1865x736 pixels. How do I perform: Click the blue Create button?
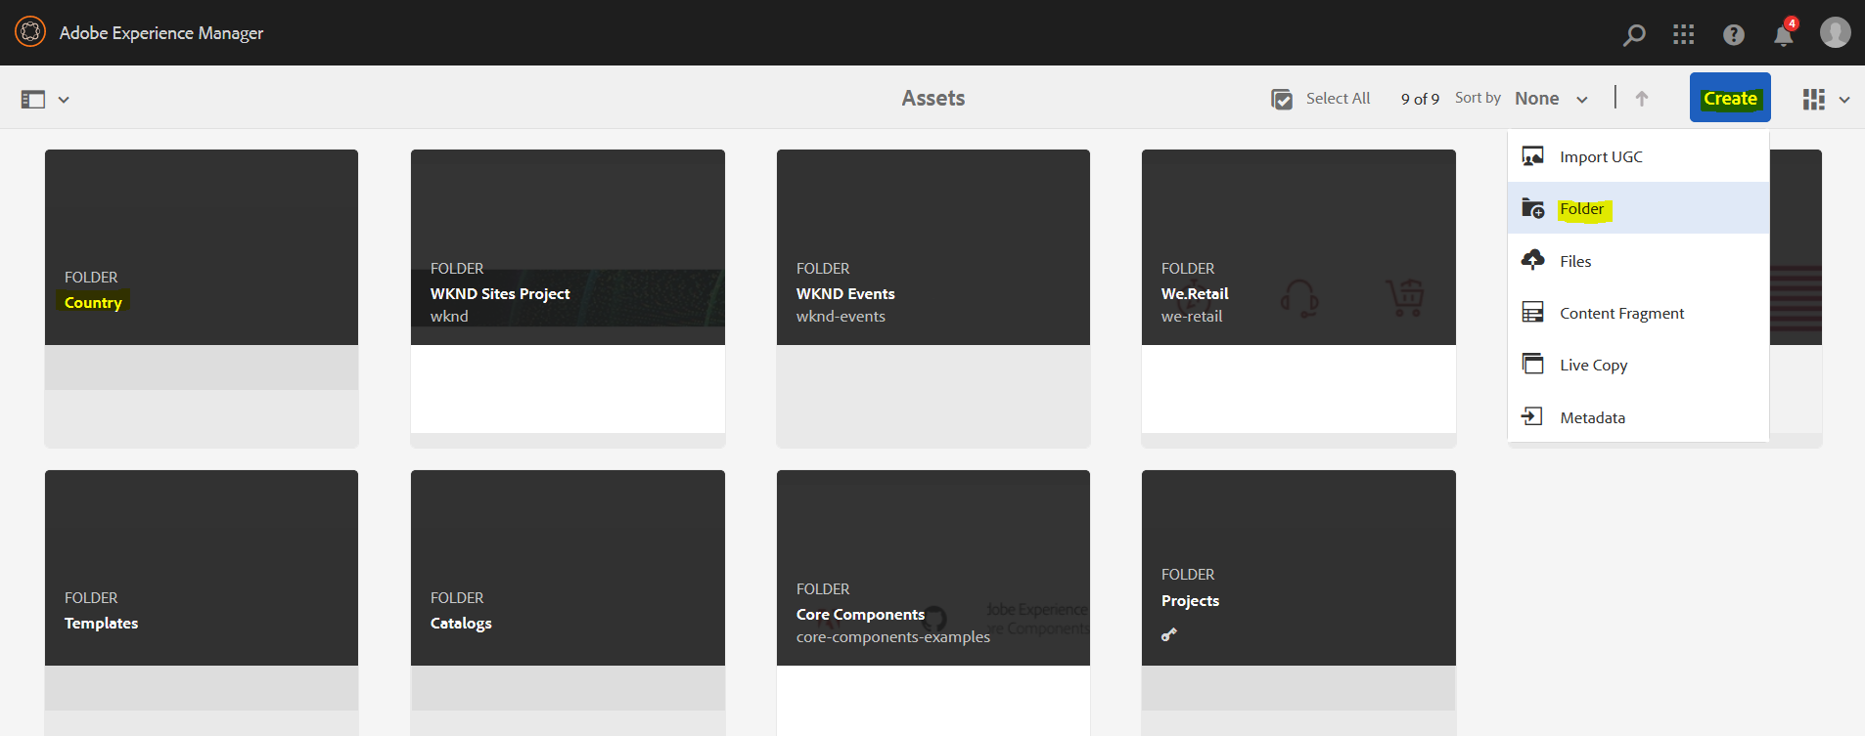[x=1730, y=98]
